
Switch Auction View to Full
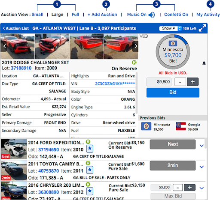click(x=75, y=15)
